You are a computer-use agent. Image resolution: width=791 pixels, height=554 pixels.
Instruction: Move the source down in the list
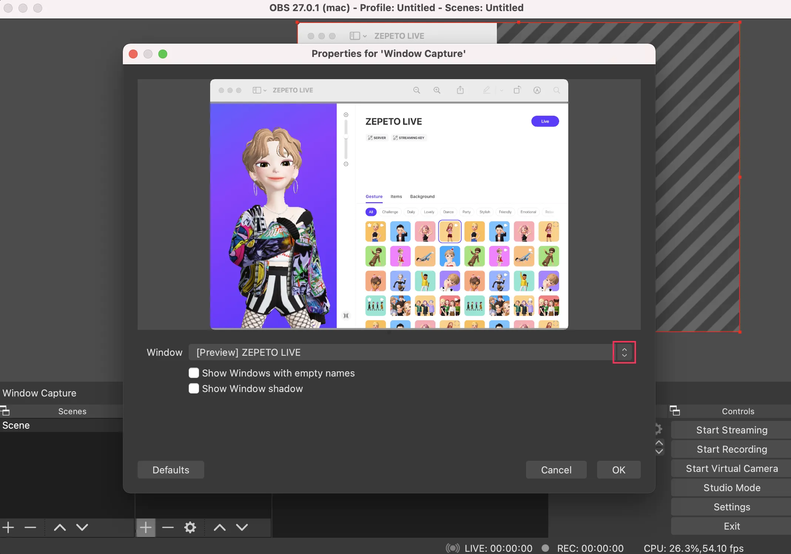[242, 527]
